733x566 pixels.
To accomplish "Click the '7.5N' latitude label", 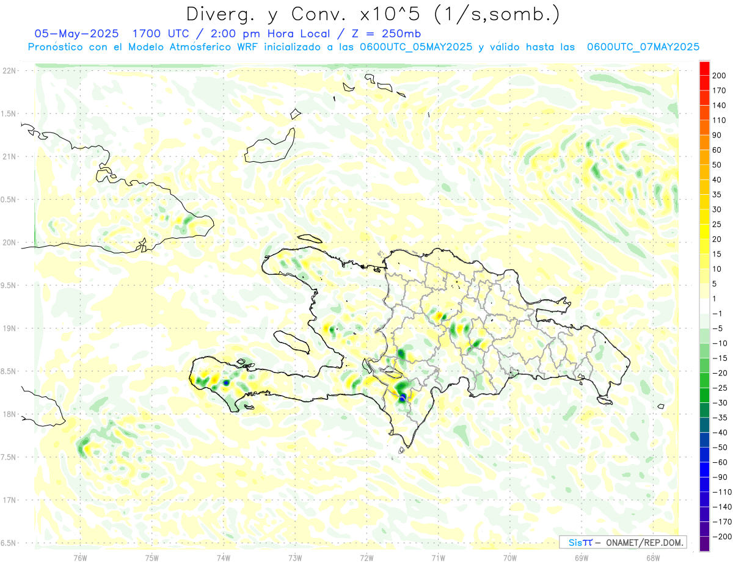I will (9, 457).
